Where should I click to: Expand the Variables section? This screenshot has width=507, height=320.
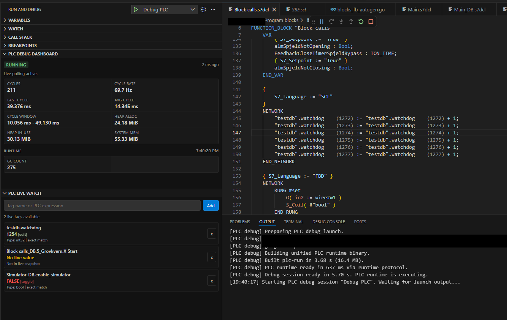click(x=19, y=20)
